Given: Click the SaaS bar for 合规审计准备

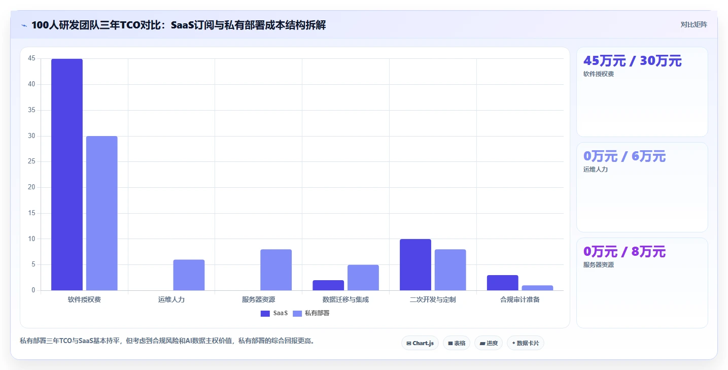Looking at the screenshot, I should click(x=503, y=283).
